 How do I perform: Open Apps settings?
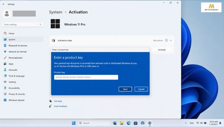23,64
